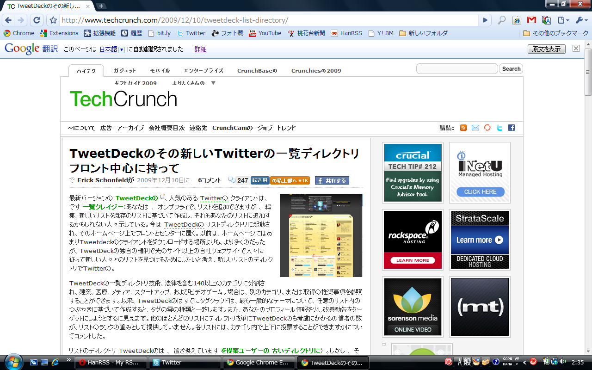Click the volume speaker tray icon
This screenshot has width=592, height=370.
563,361
